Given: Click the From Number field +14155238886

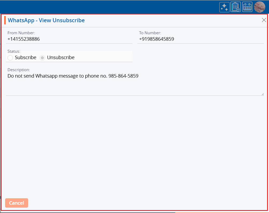Looking at the screenshot, I should pos(69,39).
